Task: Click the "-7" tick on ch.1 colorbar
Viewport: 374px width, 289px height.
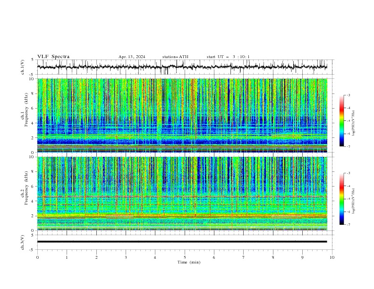Action: pyautogui.click(x=348, y=146)
